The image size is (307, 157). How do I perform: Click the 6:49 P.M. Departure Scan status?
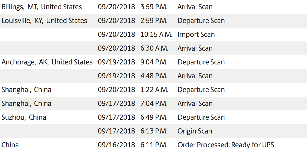click(201, 117)
